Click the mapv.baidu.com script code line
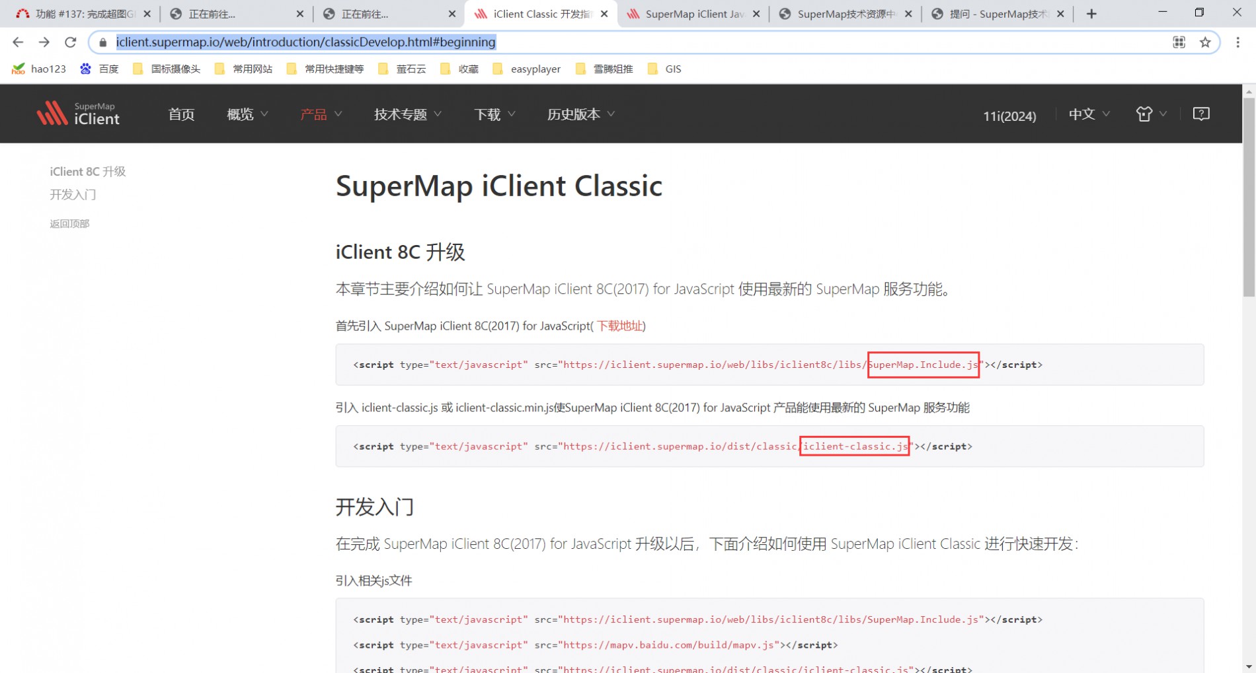Screen dimensions: 1256x673 point(595,645)
